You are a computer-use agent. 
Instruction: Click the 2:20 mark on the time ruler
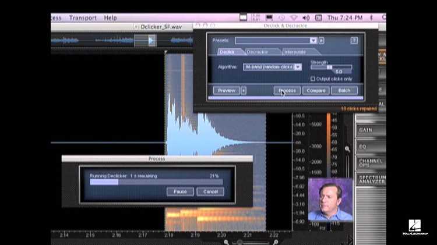tap(221, 235)
